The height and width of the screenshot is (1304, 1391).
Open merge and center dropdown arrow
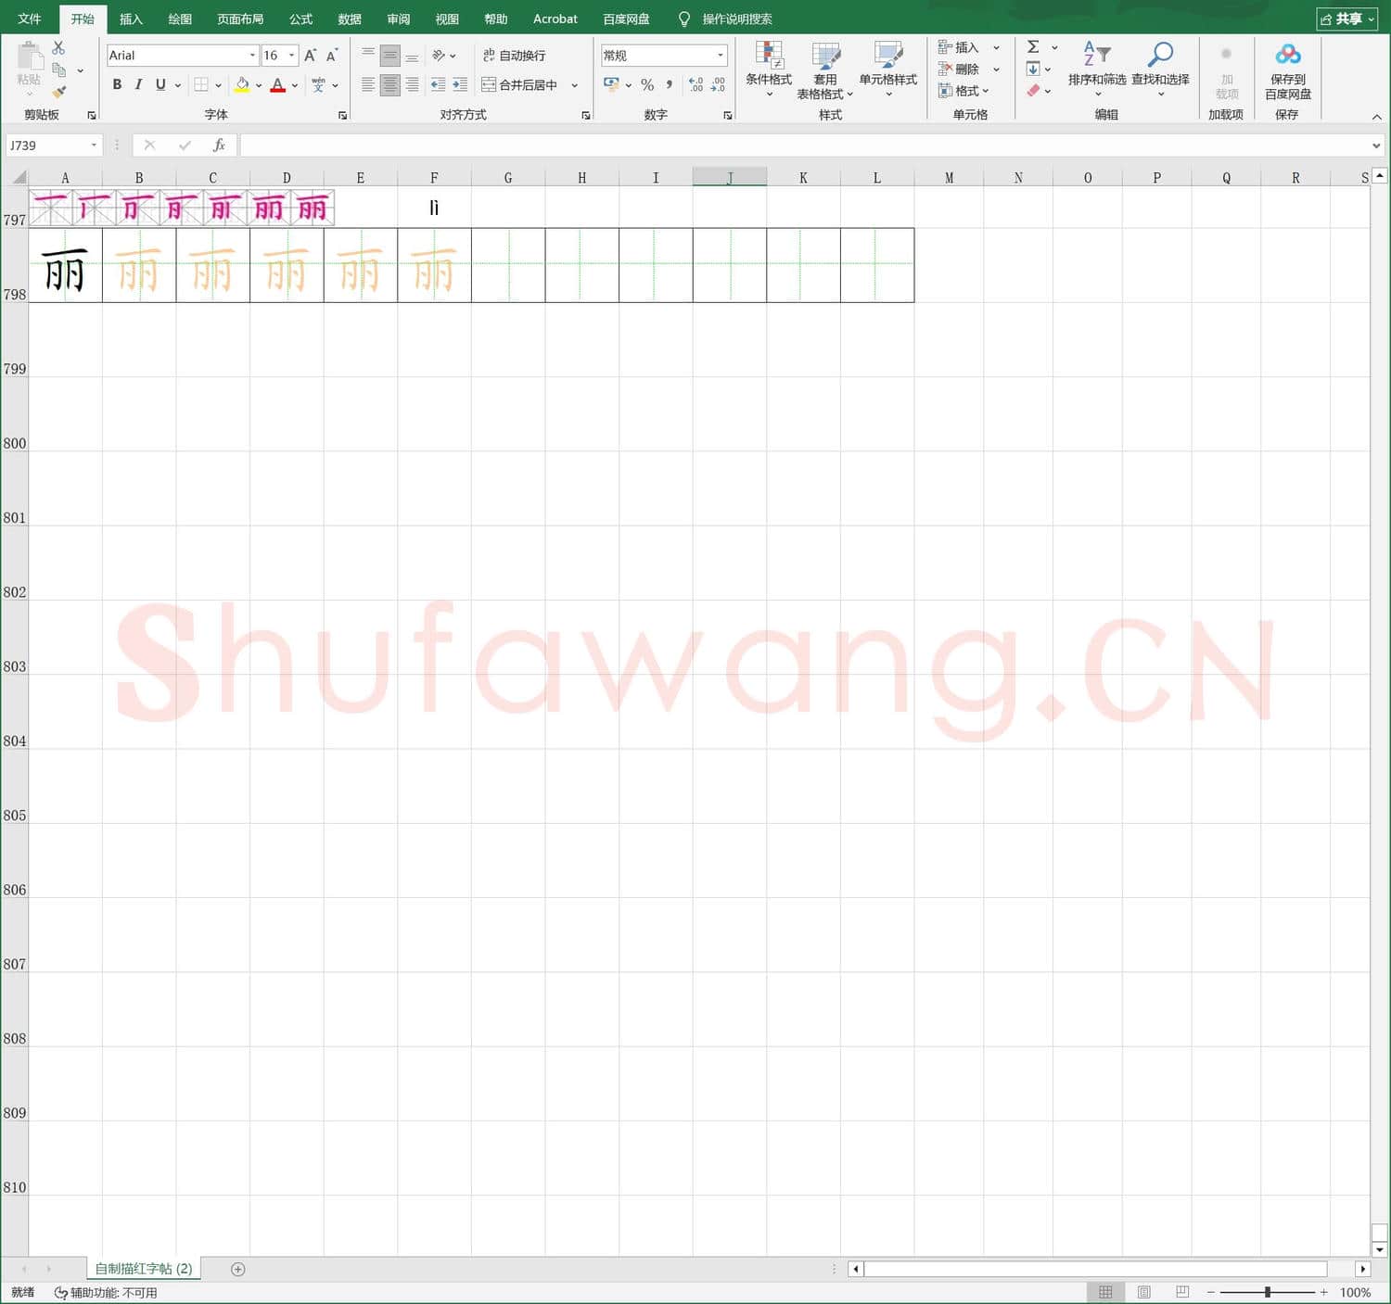coord(575,84)
